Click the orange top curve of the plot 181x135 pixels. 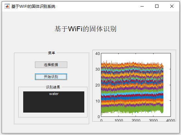[x=132, y=63]
